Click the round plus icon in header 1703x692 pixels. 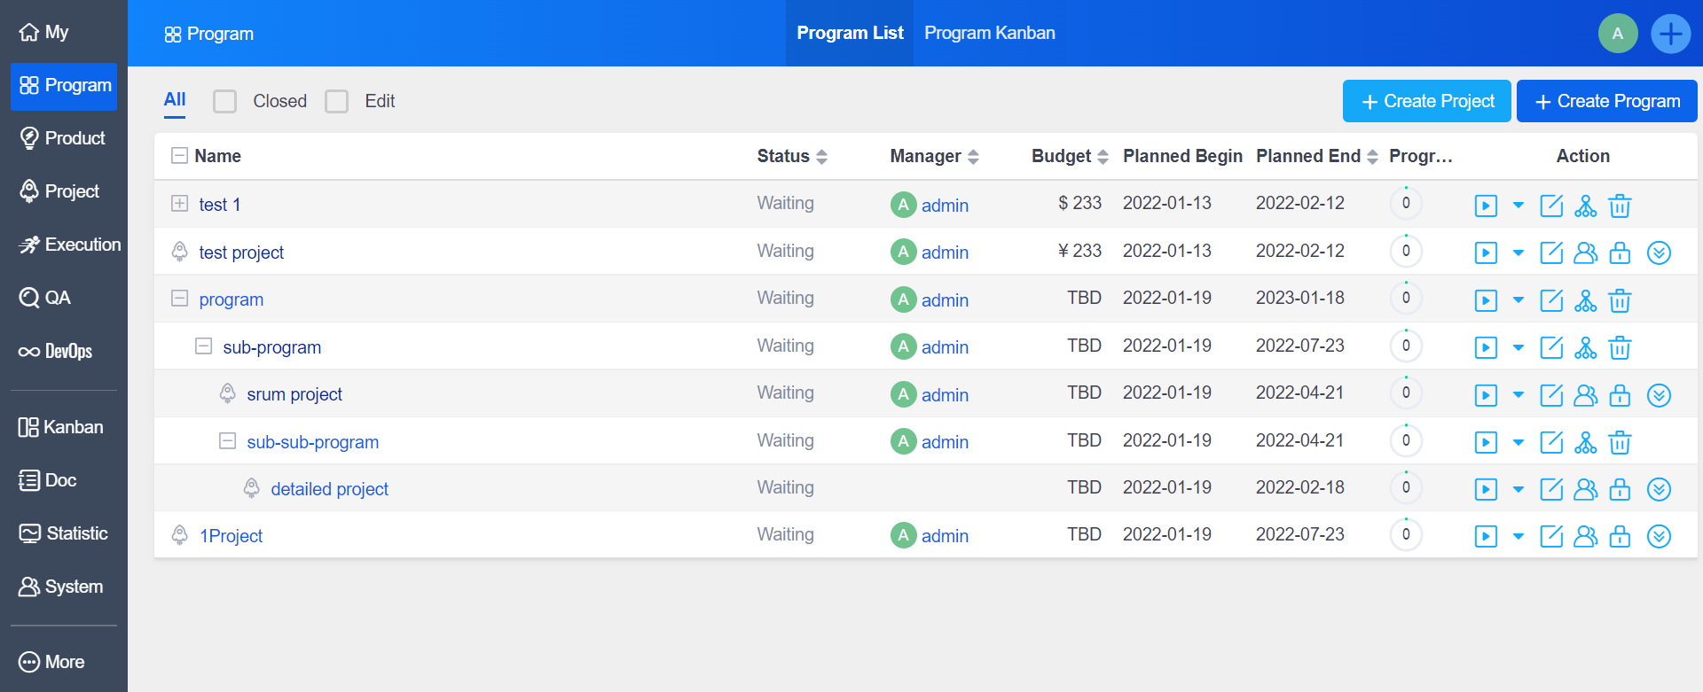point(1670,34)
